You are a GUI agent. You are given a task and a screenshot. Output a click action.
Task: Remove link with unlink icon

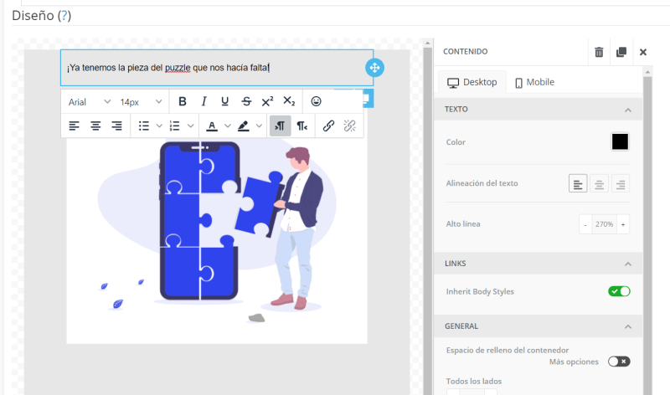(x=349, y=126)
